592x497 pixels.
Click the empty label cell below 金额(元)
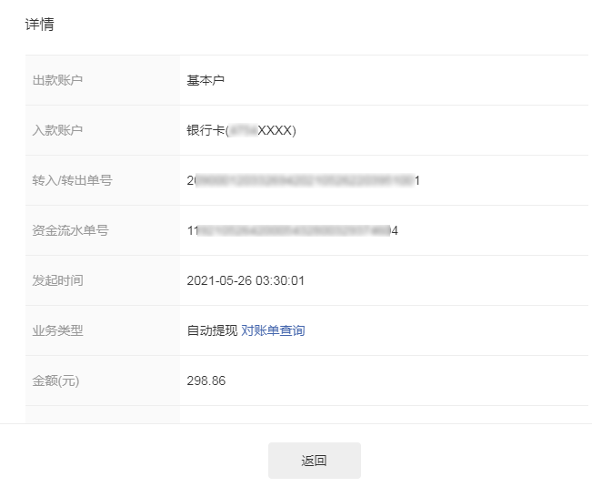[102, 415]
